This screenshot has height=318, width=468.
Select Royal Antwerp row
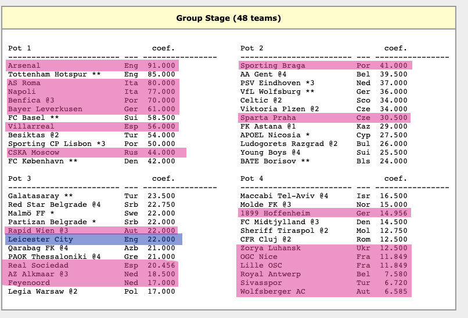(x=324, y=274)
